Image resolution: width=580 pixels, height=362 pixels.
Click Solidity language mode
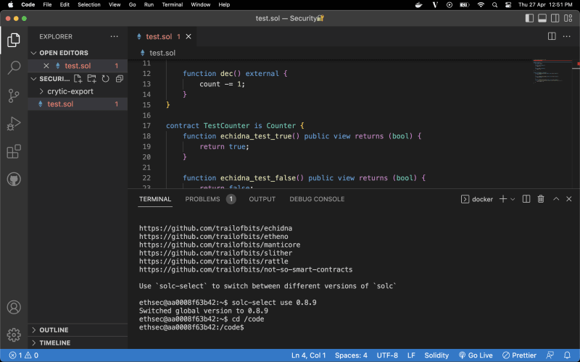436,355
